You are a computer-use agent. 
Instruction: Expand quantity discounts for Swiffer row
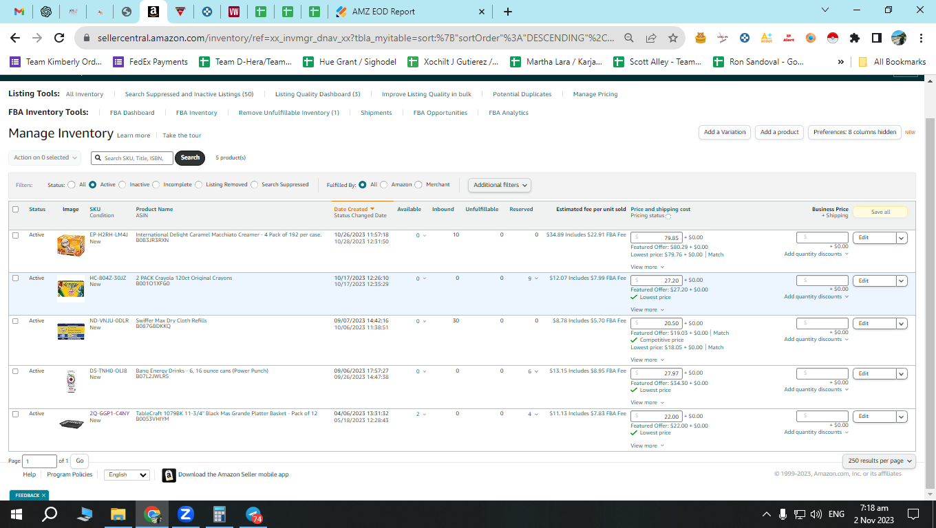point(816,339)
